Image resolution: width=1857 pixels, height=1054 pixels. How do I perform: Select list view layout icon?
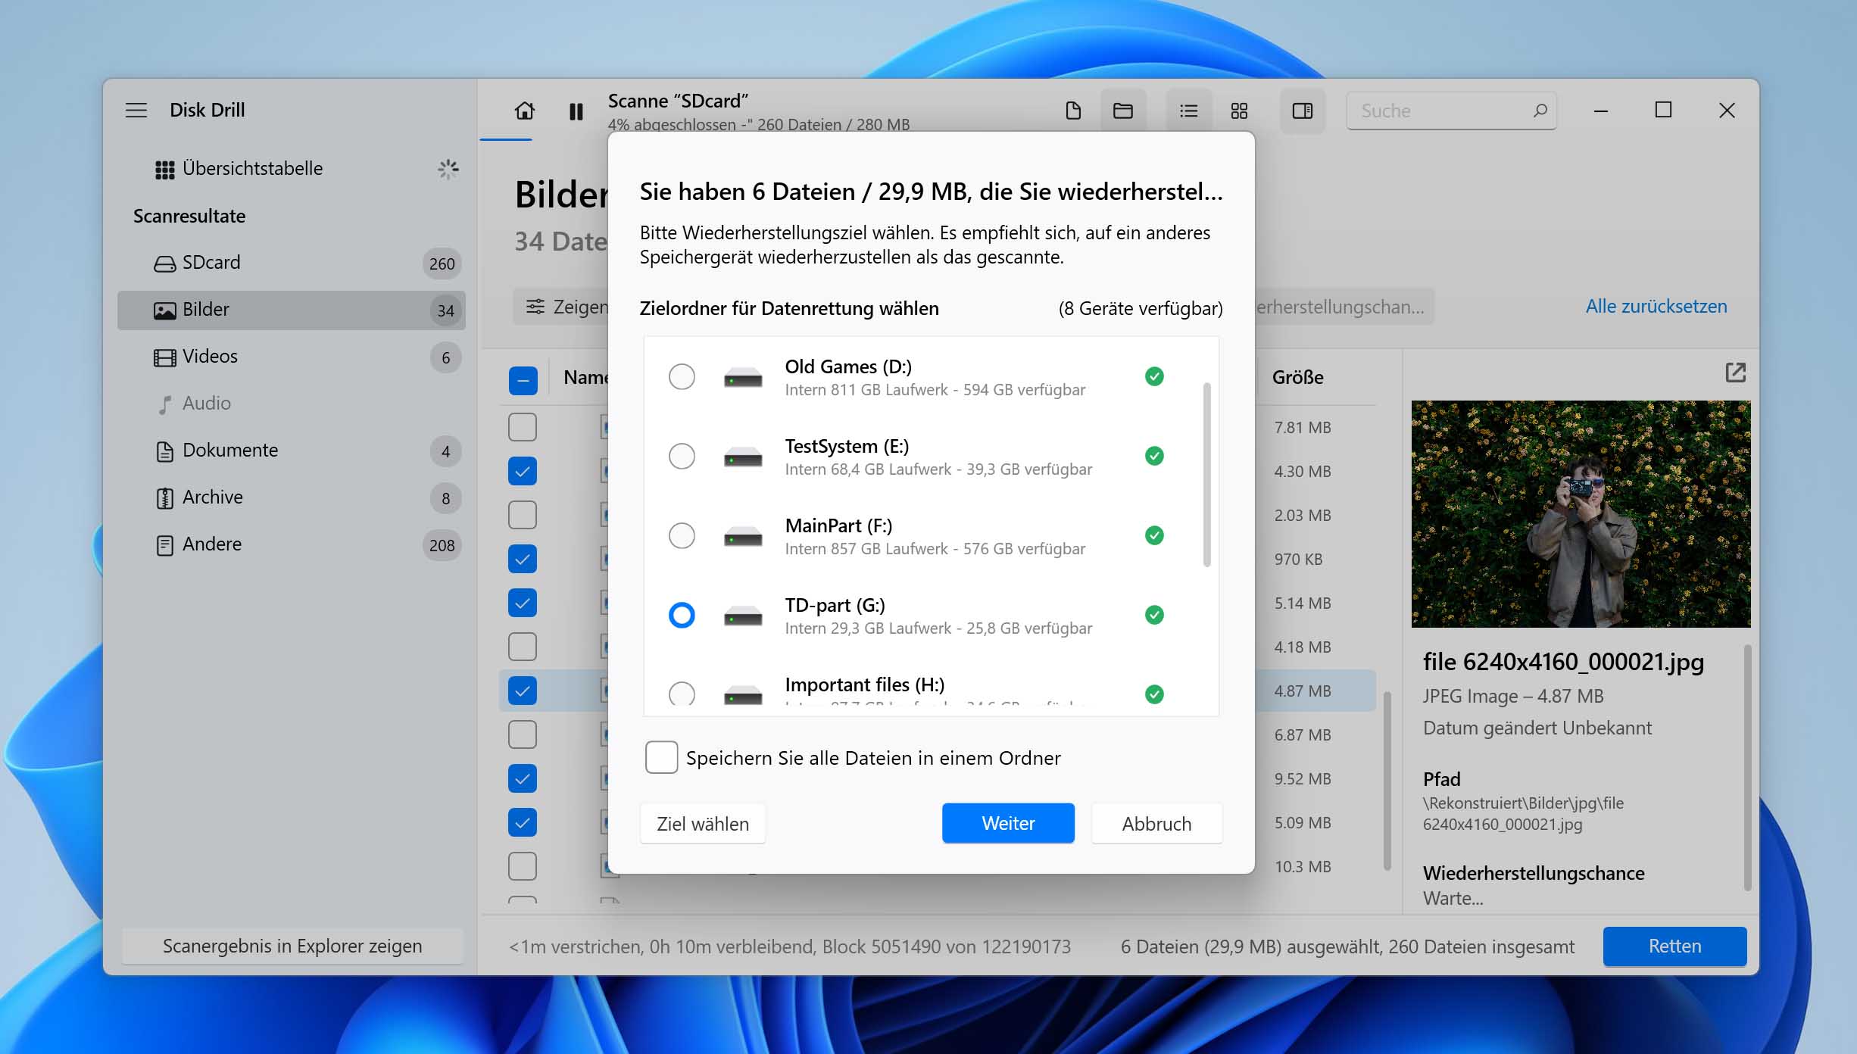[x=1188, y=111]
